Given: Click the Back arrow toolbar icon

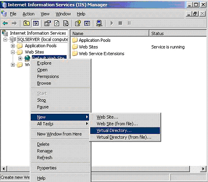Looking at the screenshot, I should click(5, 23).
